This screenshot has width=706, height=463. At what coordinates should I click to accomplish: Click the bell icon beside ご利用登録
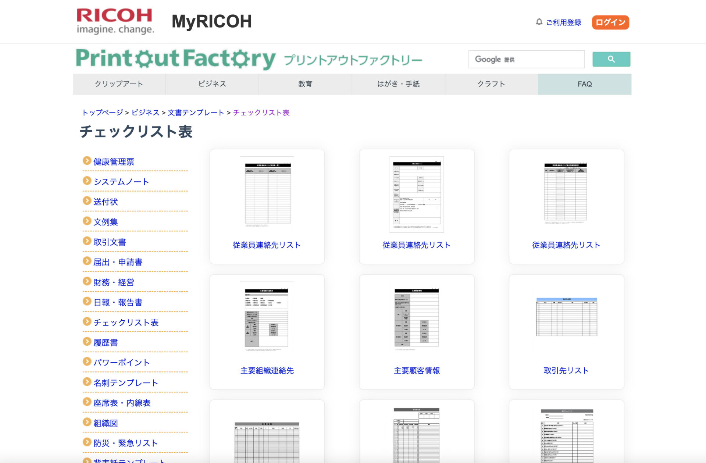click(539, 22)
